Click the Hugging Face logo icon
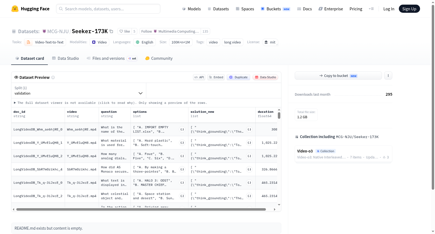The image size is (435, 234). click(x=15, y=9)
